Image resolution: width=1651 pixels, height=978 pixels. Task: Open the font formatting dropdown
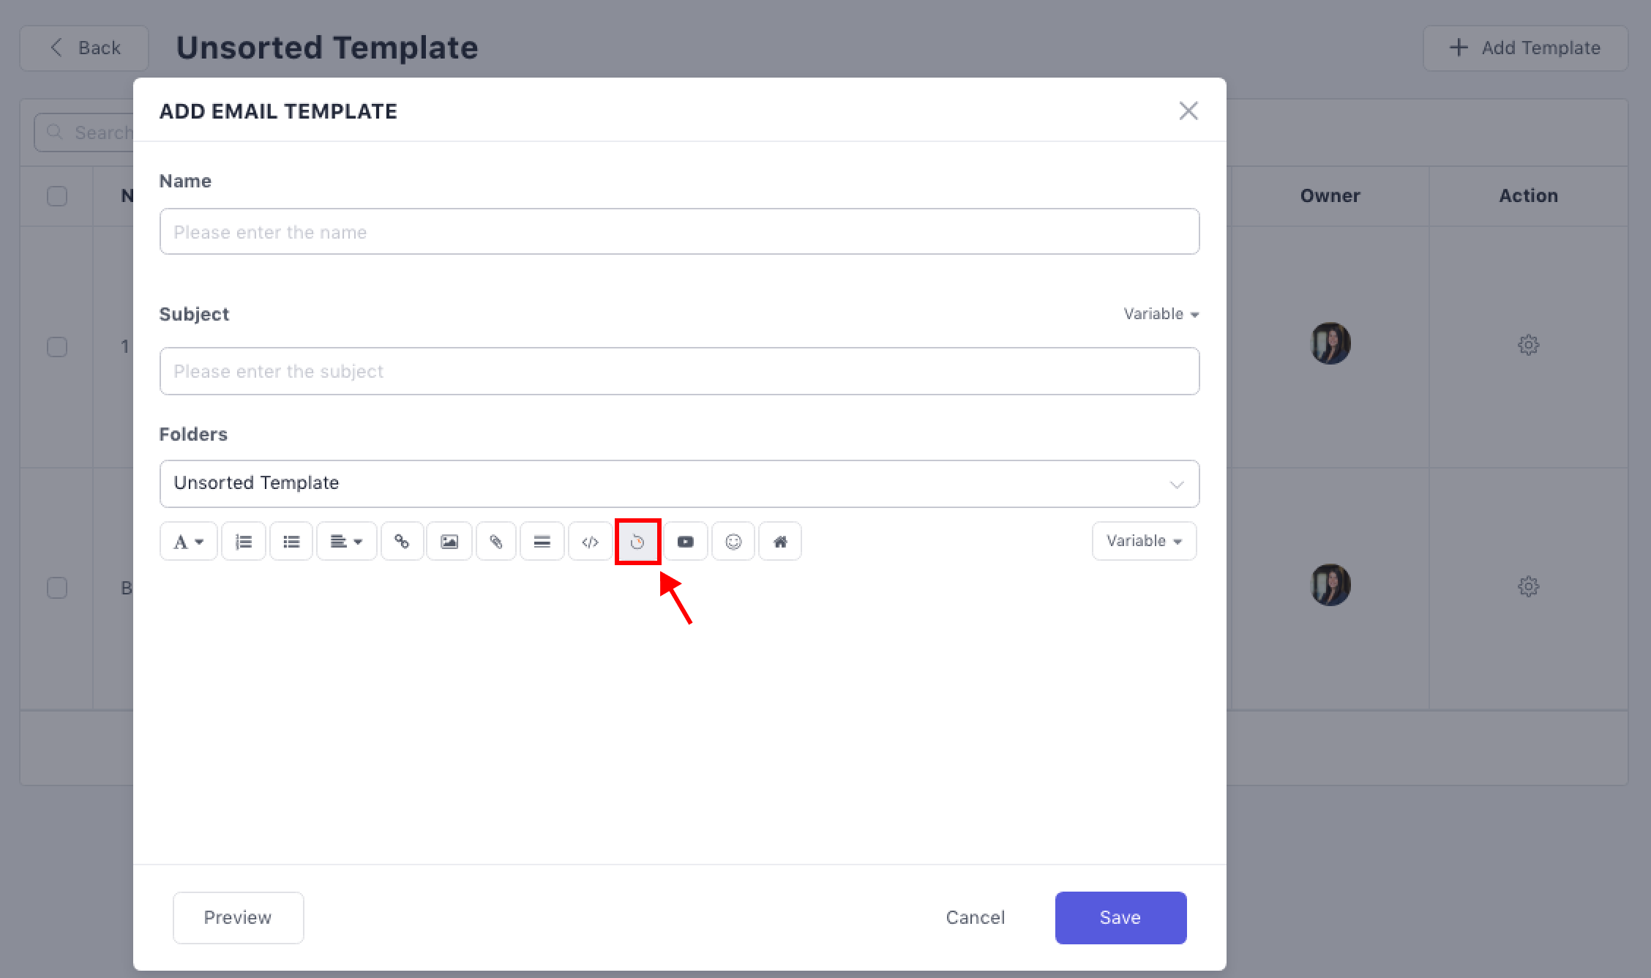(x=188, y=542)
